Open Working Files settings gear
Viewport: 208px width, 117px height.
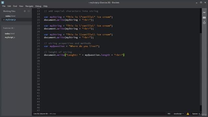pyautogui.click(x=25, y=11)
